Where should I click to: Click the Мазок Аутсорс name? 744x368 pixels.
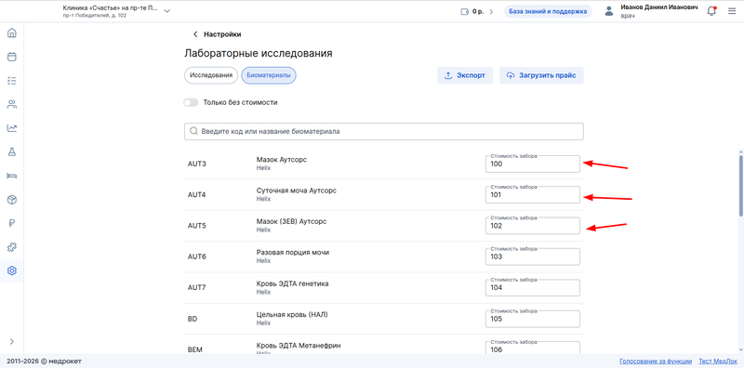click(x=282, y=160)
